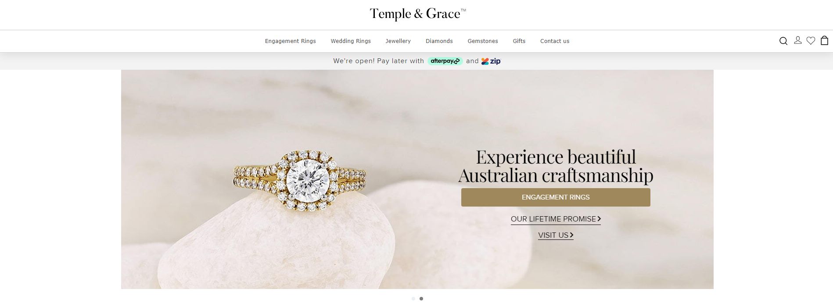Click the diamond halo ring image
Viewport: 833px width, 307px height.
pos(299,180)
